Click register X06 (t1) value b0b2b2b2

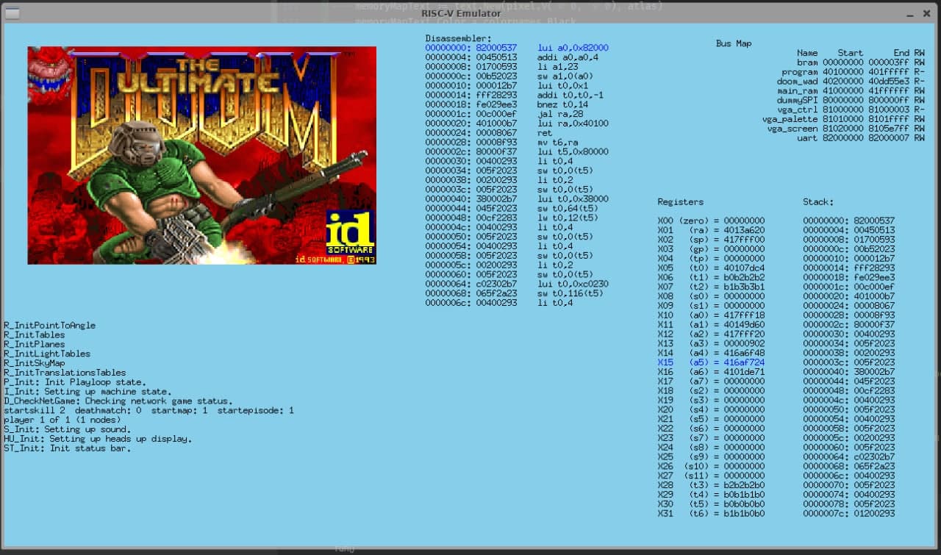(744, 277)
